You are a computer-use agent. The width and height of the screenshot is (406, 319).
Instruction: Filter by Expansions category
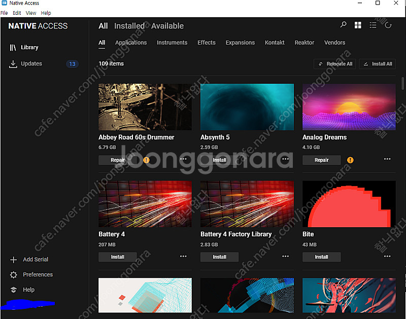[x=240, y=43]
